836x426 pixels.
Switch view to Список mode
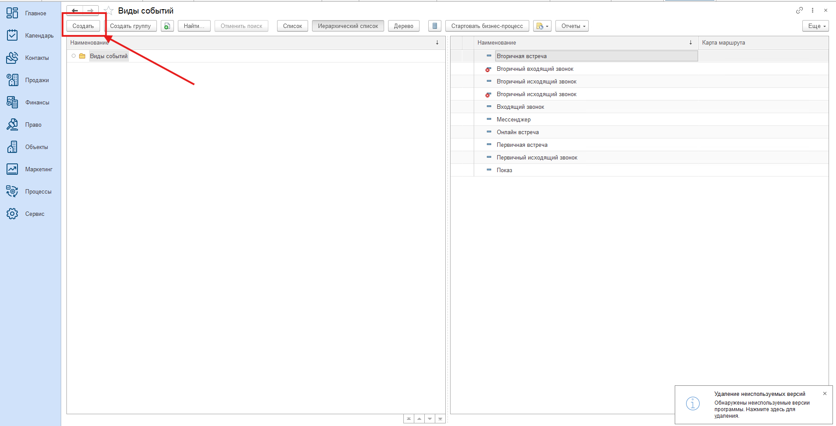tap(292, 26)
